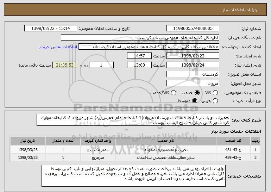The height and width of the screenshot is (192, 271).
Task: Click the validity date field 1398/02/24
Action: tap(193, 65)
